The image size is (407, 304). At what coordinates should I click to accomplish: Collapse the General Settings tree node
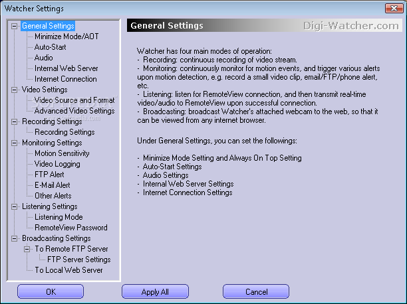click(x=15, y=26)
